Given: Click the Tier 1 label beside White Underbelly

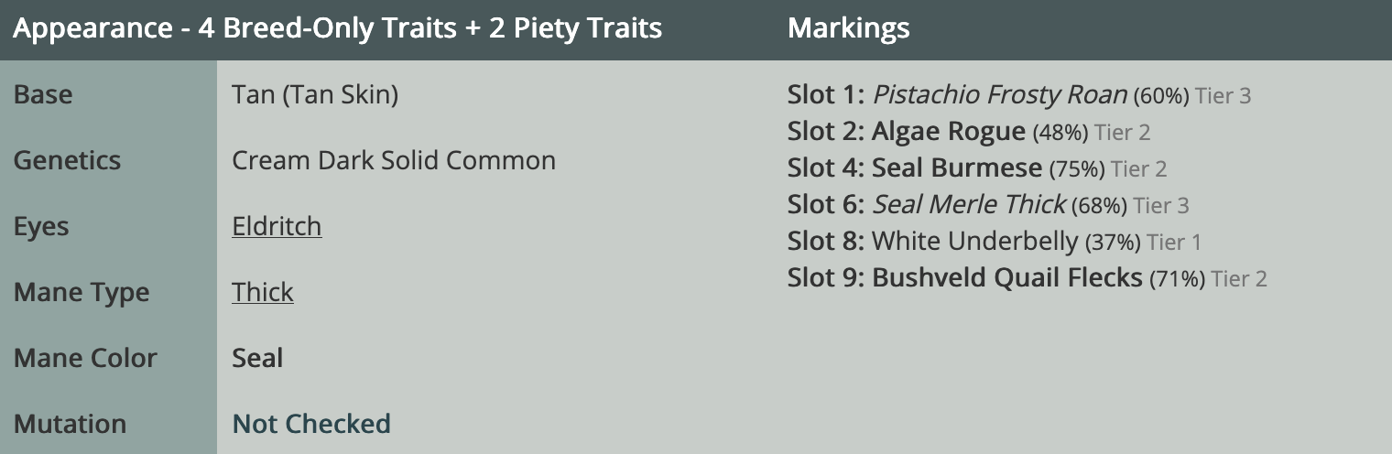Looking at the screenshot, I should click(1174, 243).
